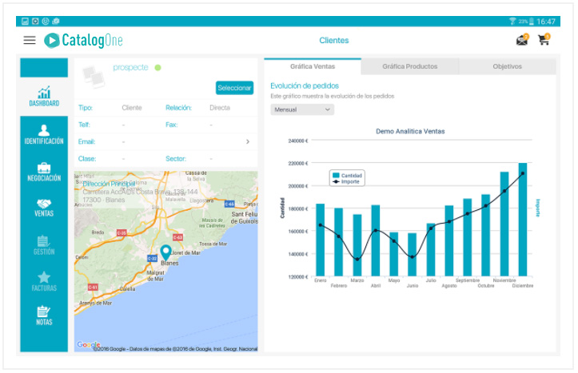Click the Telf field label
The image size is (578, 373).
coord(84,125)
